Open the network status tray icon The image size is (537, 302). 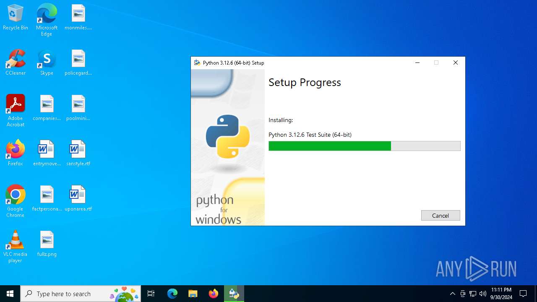[x=473, y=294]
